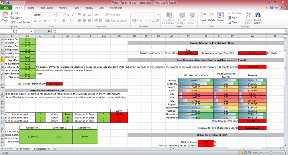Shrink font size icon
This screenshot has height=155, width=288.
point(73,15)
